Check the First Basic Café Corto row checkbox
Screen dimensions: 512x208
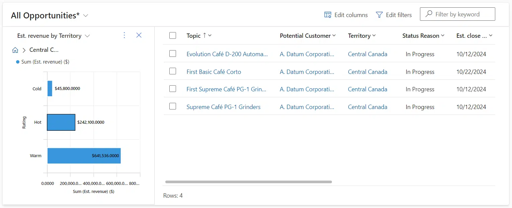173,71
